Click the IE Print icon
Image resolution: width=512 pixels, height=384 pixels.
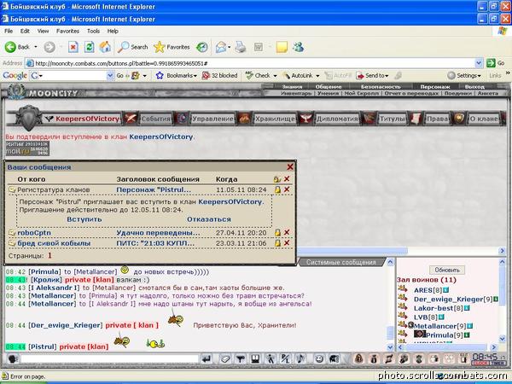pos(241,47)
